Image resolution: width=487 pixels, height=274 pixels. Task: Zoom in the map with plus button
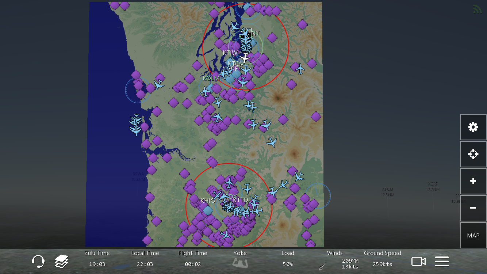pyautogui.click(x=473, y=181)
